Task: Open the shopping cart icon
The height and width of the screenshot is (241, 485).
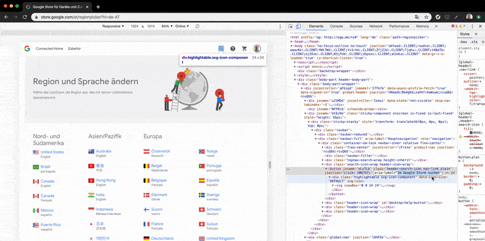Action: click(244, 48)
